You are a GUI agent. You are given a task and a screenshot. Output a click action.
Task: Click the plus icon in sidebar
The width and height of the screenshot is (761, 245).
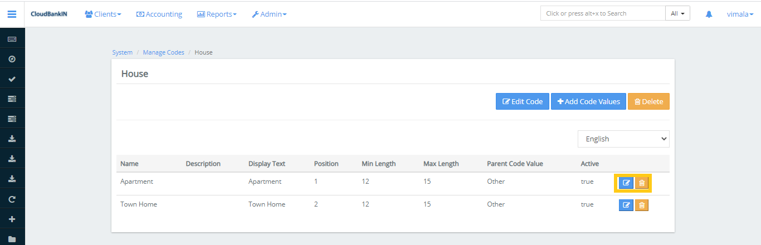[12, 219]
